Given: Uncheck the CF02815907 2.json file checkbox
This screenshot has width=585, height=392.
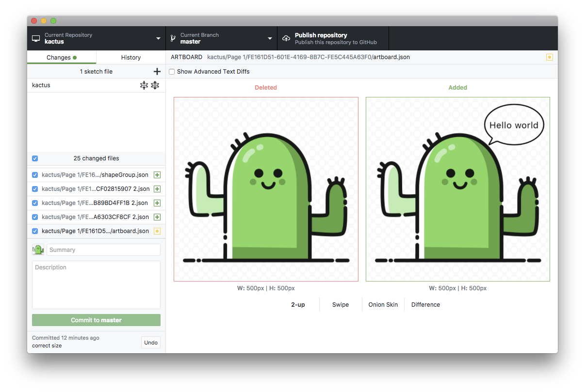Looking at the screenshot, I should pyautogui.click(x=35, y=189).
